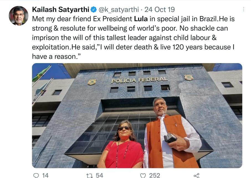Screen dimensions: 251x178
Task: Click the retweet count 54
Action: (x=99, y=176)
